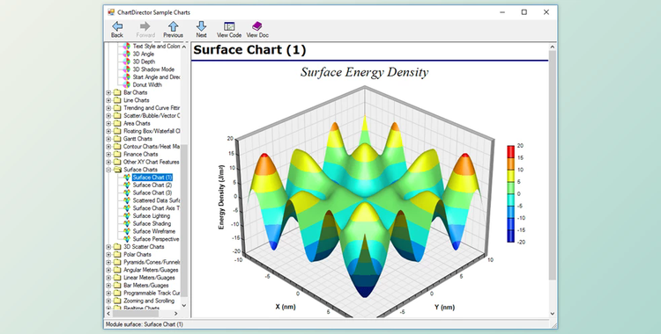Click the Zooming and Scrolling folder icon
Image resolution: width=661 pixels, height=334 pixels.
(116, 301)
